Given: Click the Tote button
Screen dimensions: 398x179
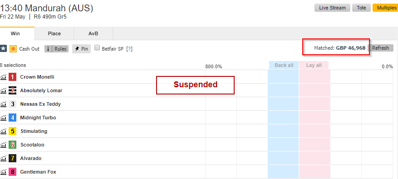Looking at the screenshot, I should pos(361,8).
